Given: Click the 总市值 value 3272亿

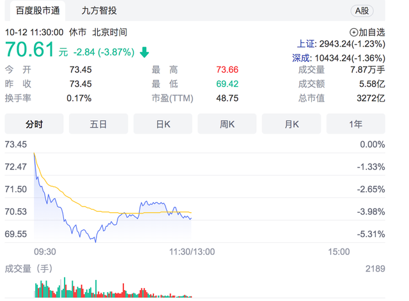Looking at the screenshot, I should [372, 98].
